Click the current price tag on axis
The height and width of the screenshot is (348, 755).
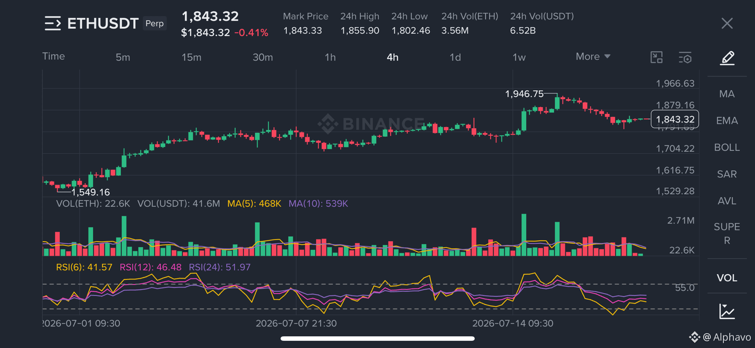click(x=675, y=119)
